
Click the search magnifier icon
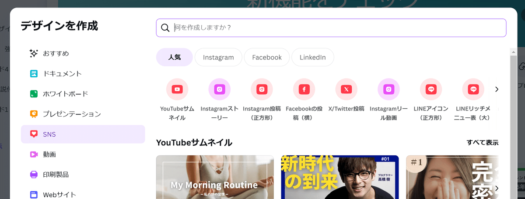(165, 28)
